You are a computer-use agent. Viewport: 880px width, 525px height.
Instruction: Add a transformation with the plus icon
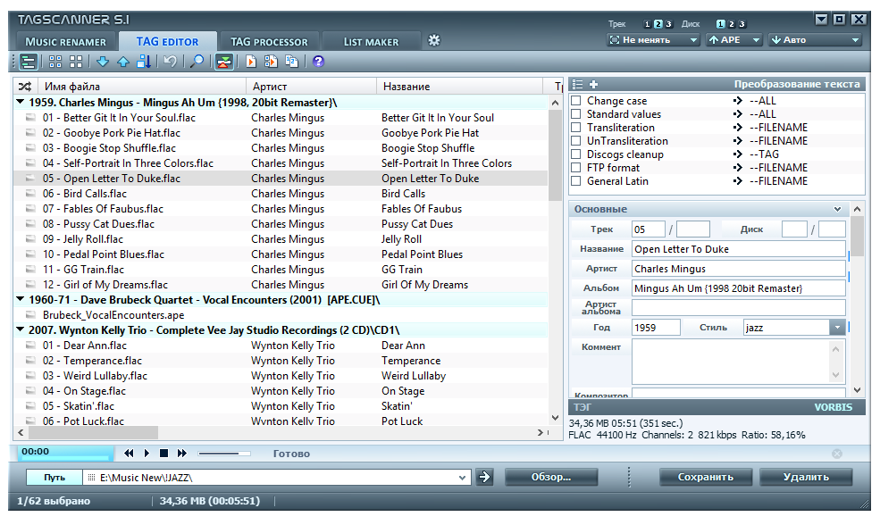coord(593,84)
